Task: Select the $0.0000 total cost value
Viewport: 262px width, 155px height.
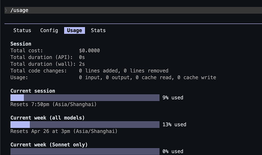Action: click(x=89, y=51)
